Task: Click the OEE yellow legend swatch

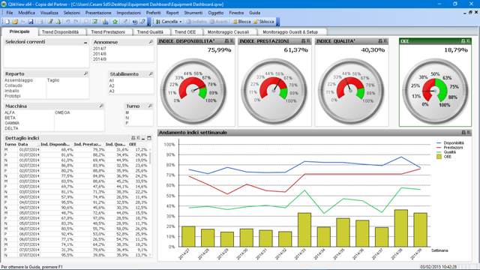Action: [x=439, y=157]
